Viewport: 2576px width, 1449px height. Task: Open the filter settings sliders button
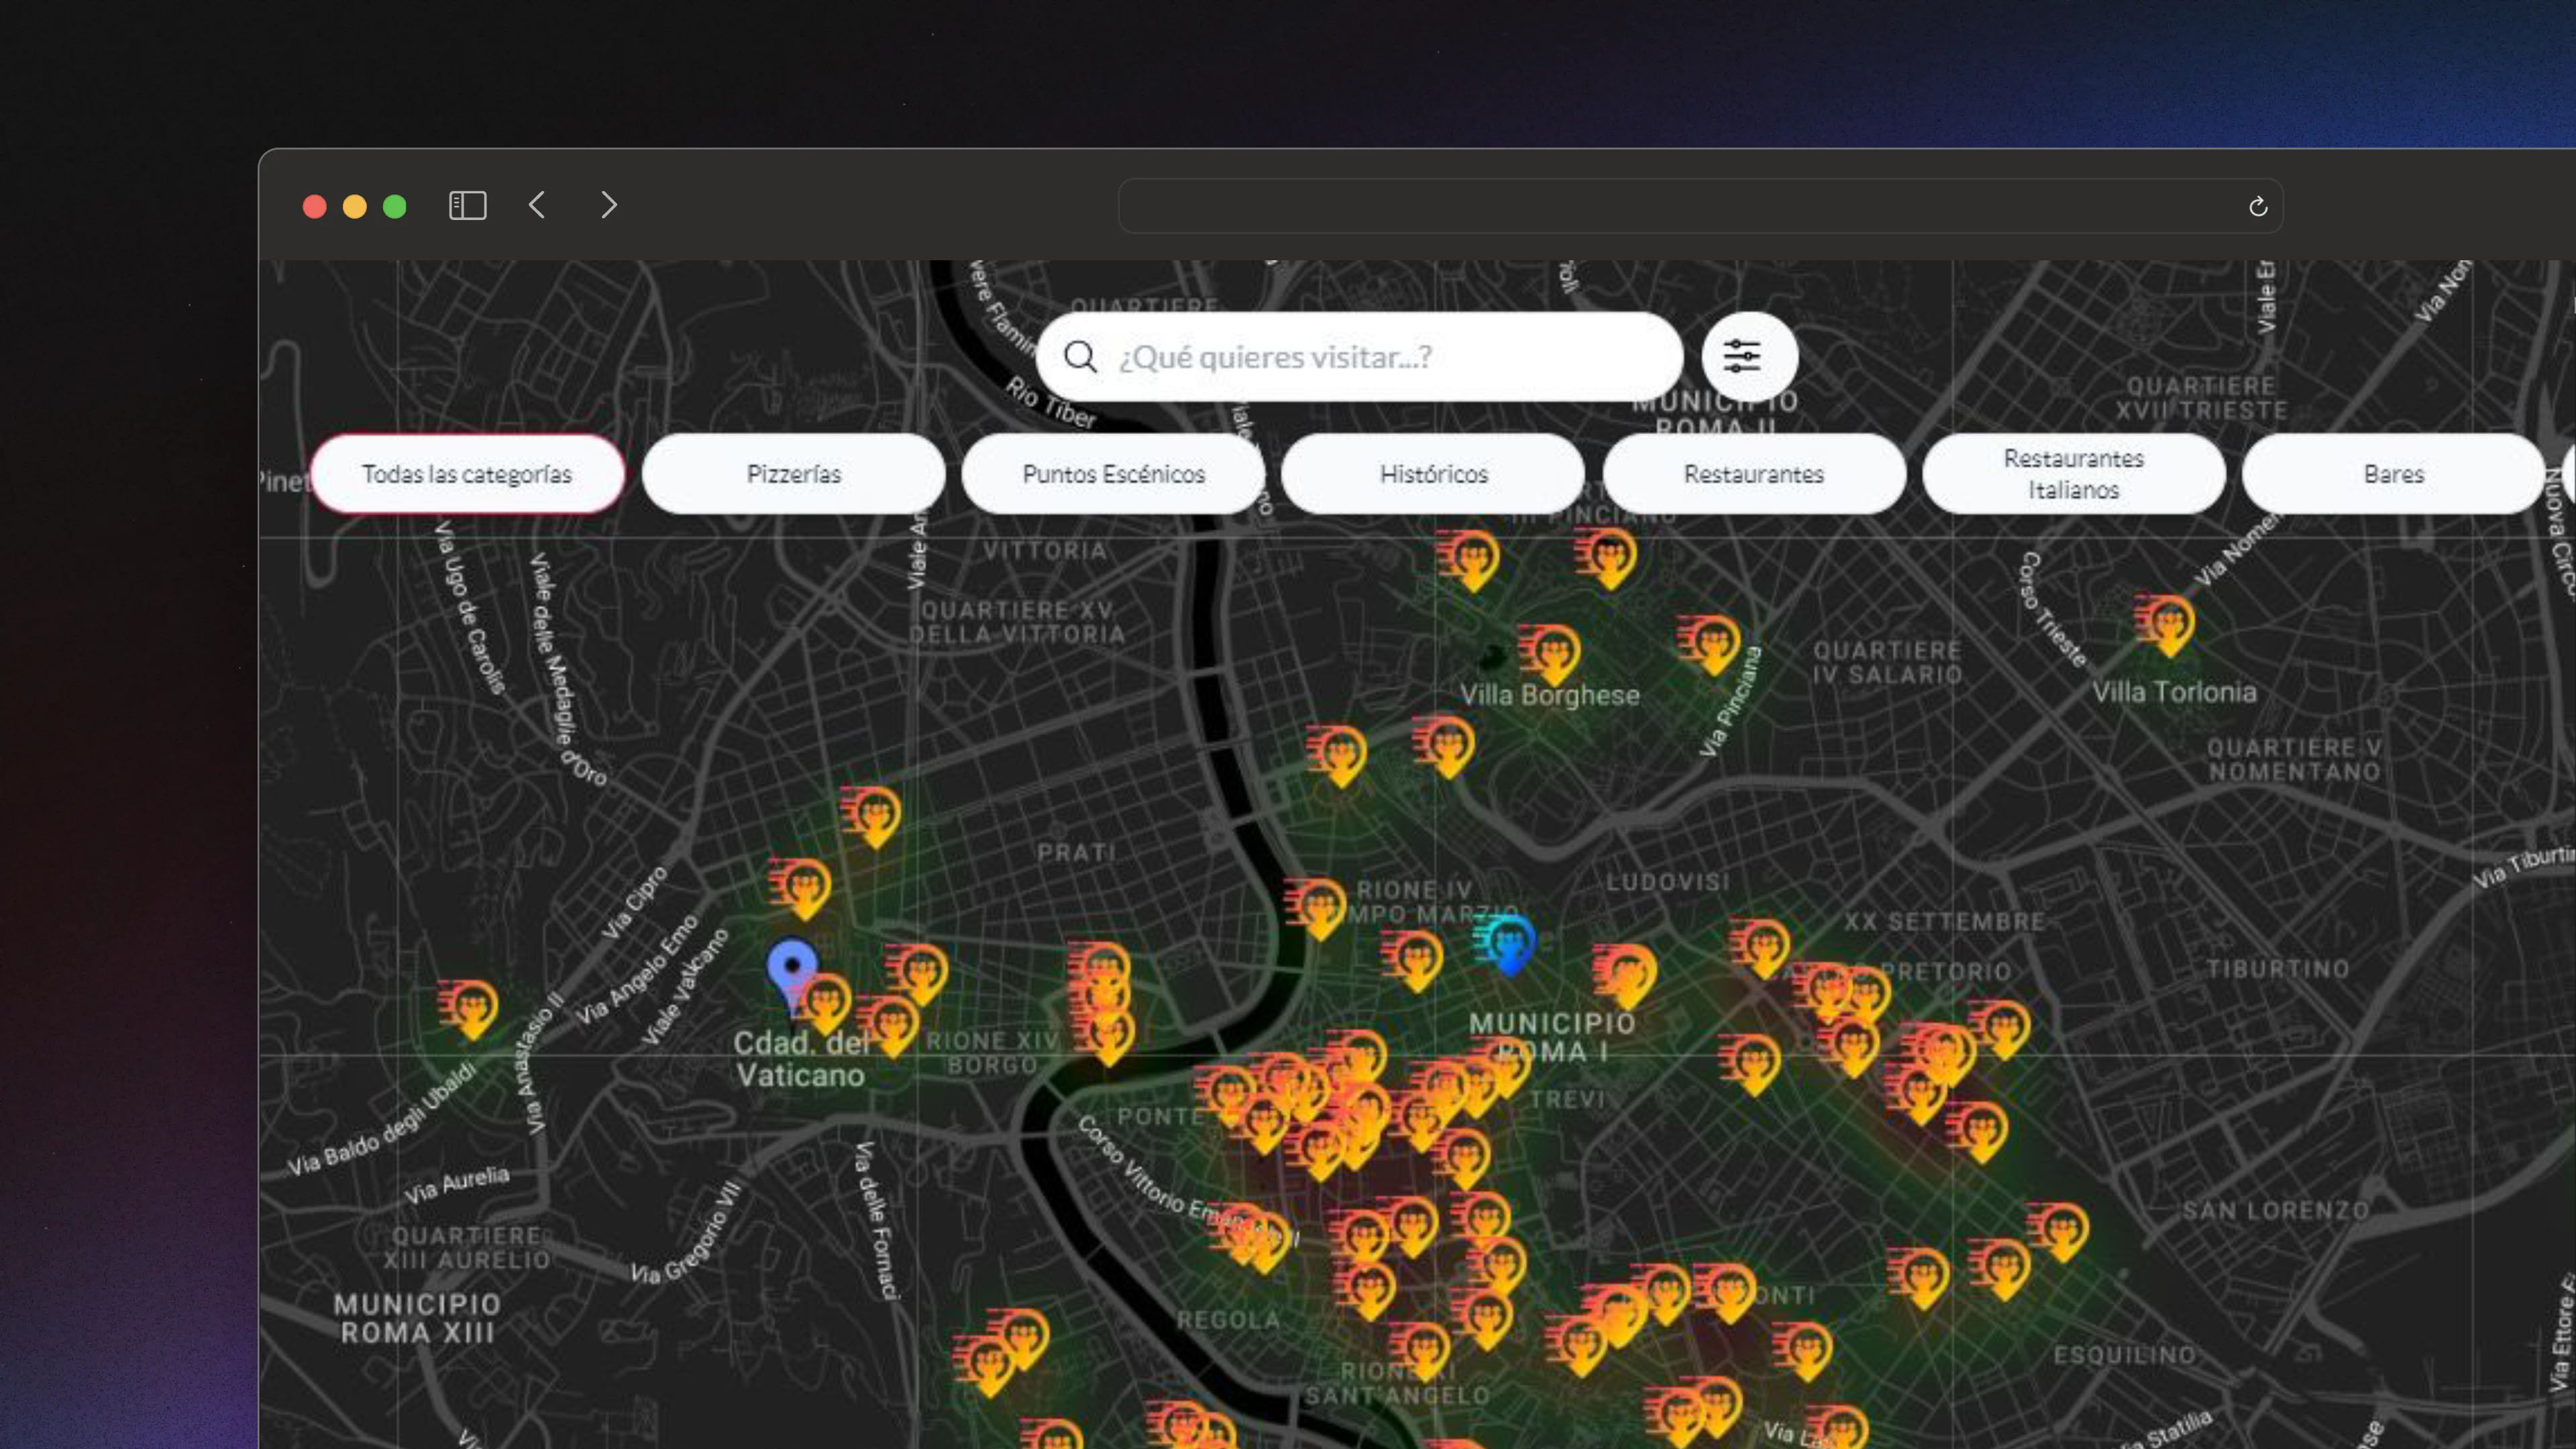coord(1749,356)
